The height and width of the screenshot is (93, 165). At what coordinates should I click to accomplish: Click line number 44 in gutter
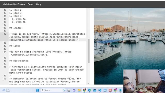pyautogui.click(x=5, y=52)
